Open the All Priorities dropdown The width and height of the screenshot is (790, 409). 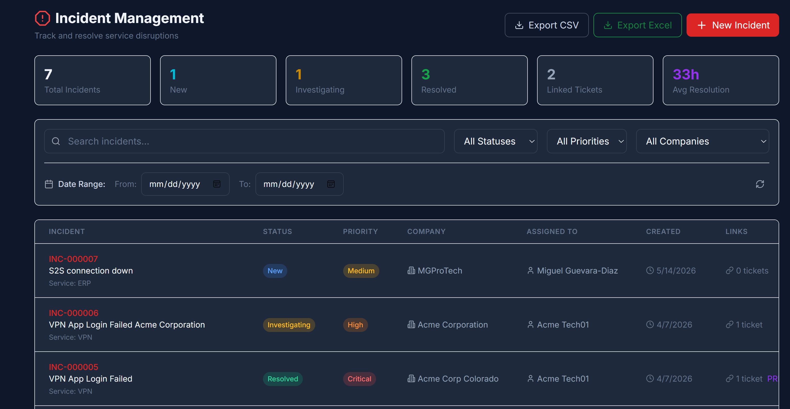[586, 141]
